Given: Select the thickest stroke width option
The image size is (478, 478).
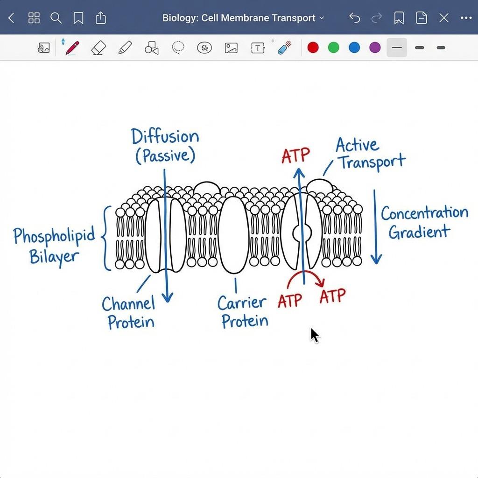Looking at the screenshot, I should [440, 48].
